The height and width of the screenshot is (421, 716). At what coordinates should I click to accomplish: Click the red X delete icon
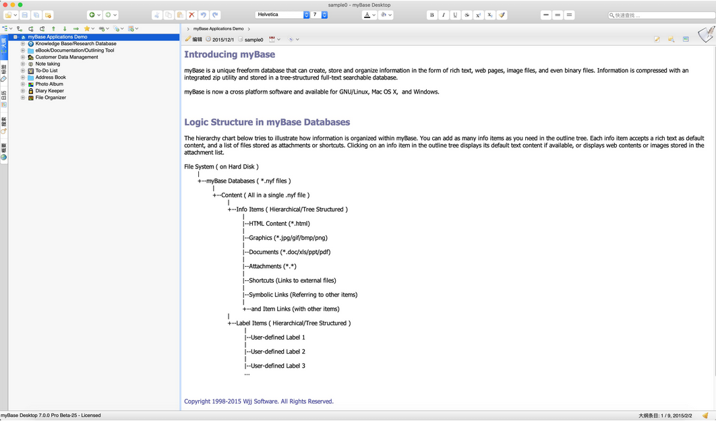point(191,15)
